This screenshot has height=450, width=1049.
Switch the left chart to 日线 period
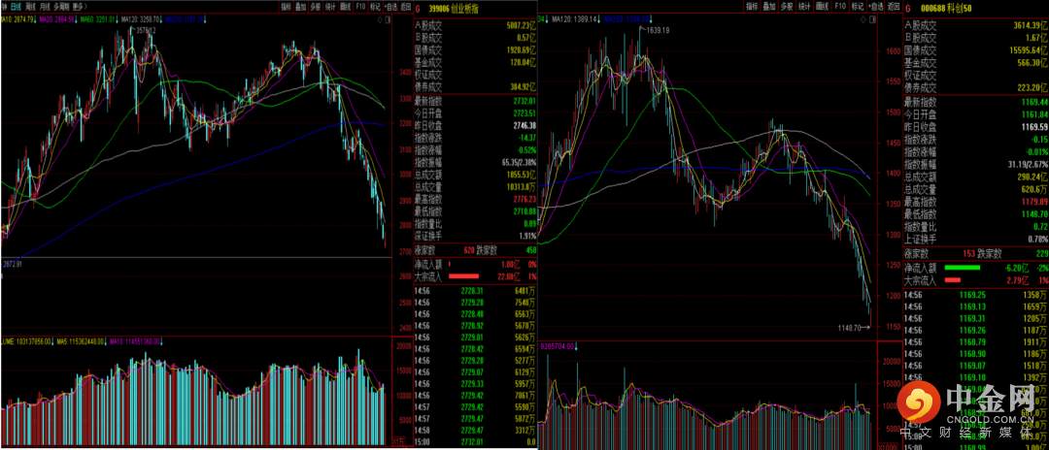[x=16, y=7]
